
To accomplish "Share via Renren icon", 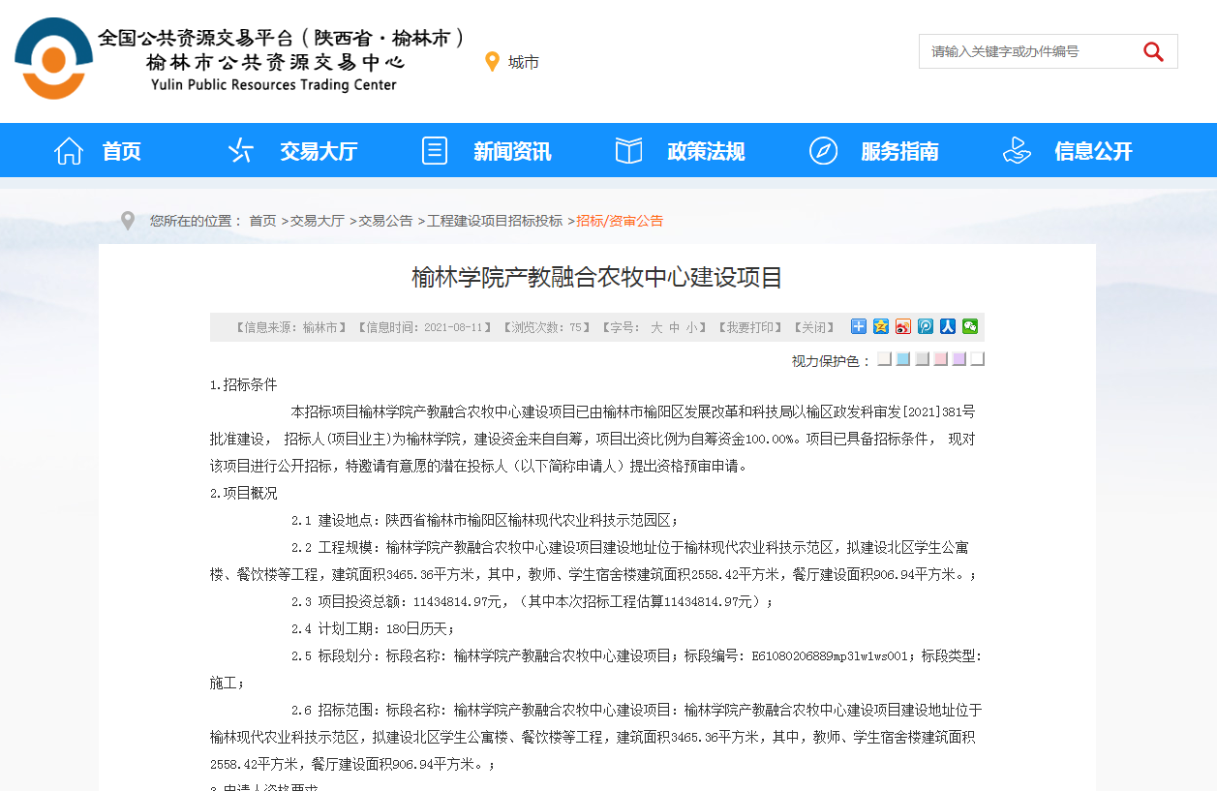I will pos(947,326).
